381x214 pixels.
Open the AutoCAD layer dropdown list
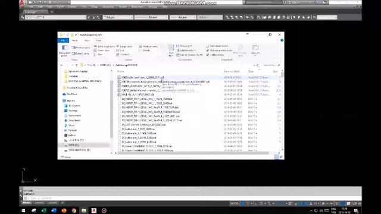pos(56,17)
